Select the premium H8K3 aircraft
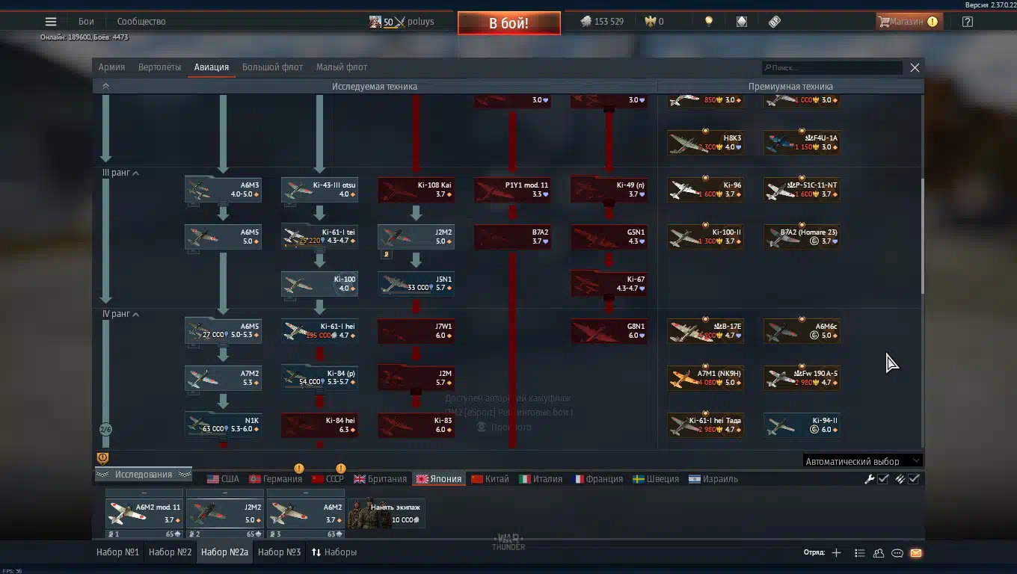The width and height of the screenshot is (1017, 574). coord(705,143)
